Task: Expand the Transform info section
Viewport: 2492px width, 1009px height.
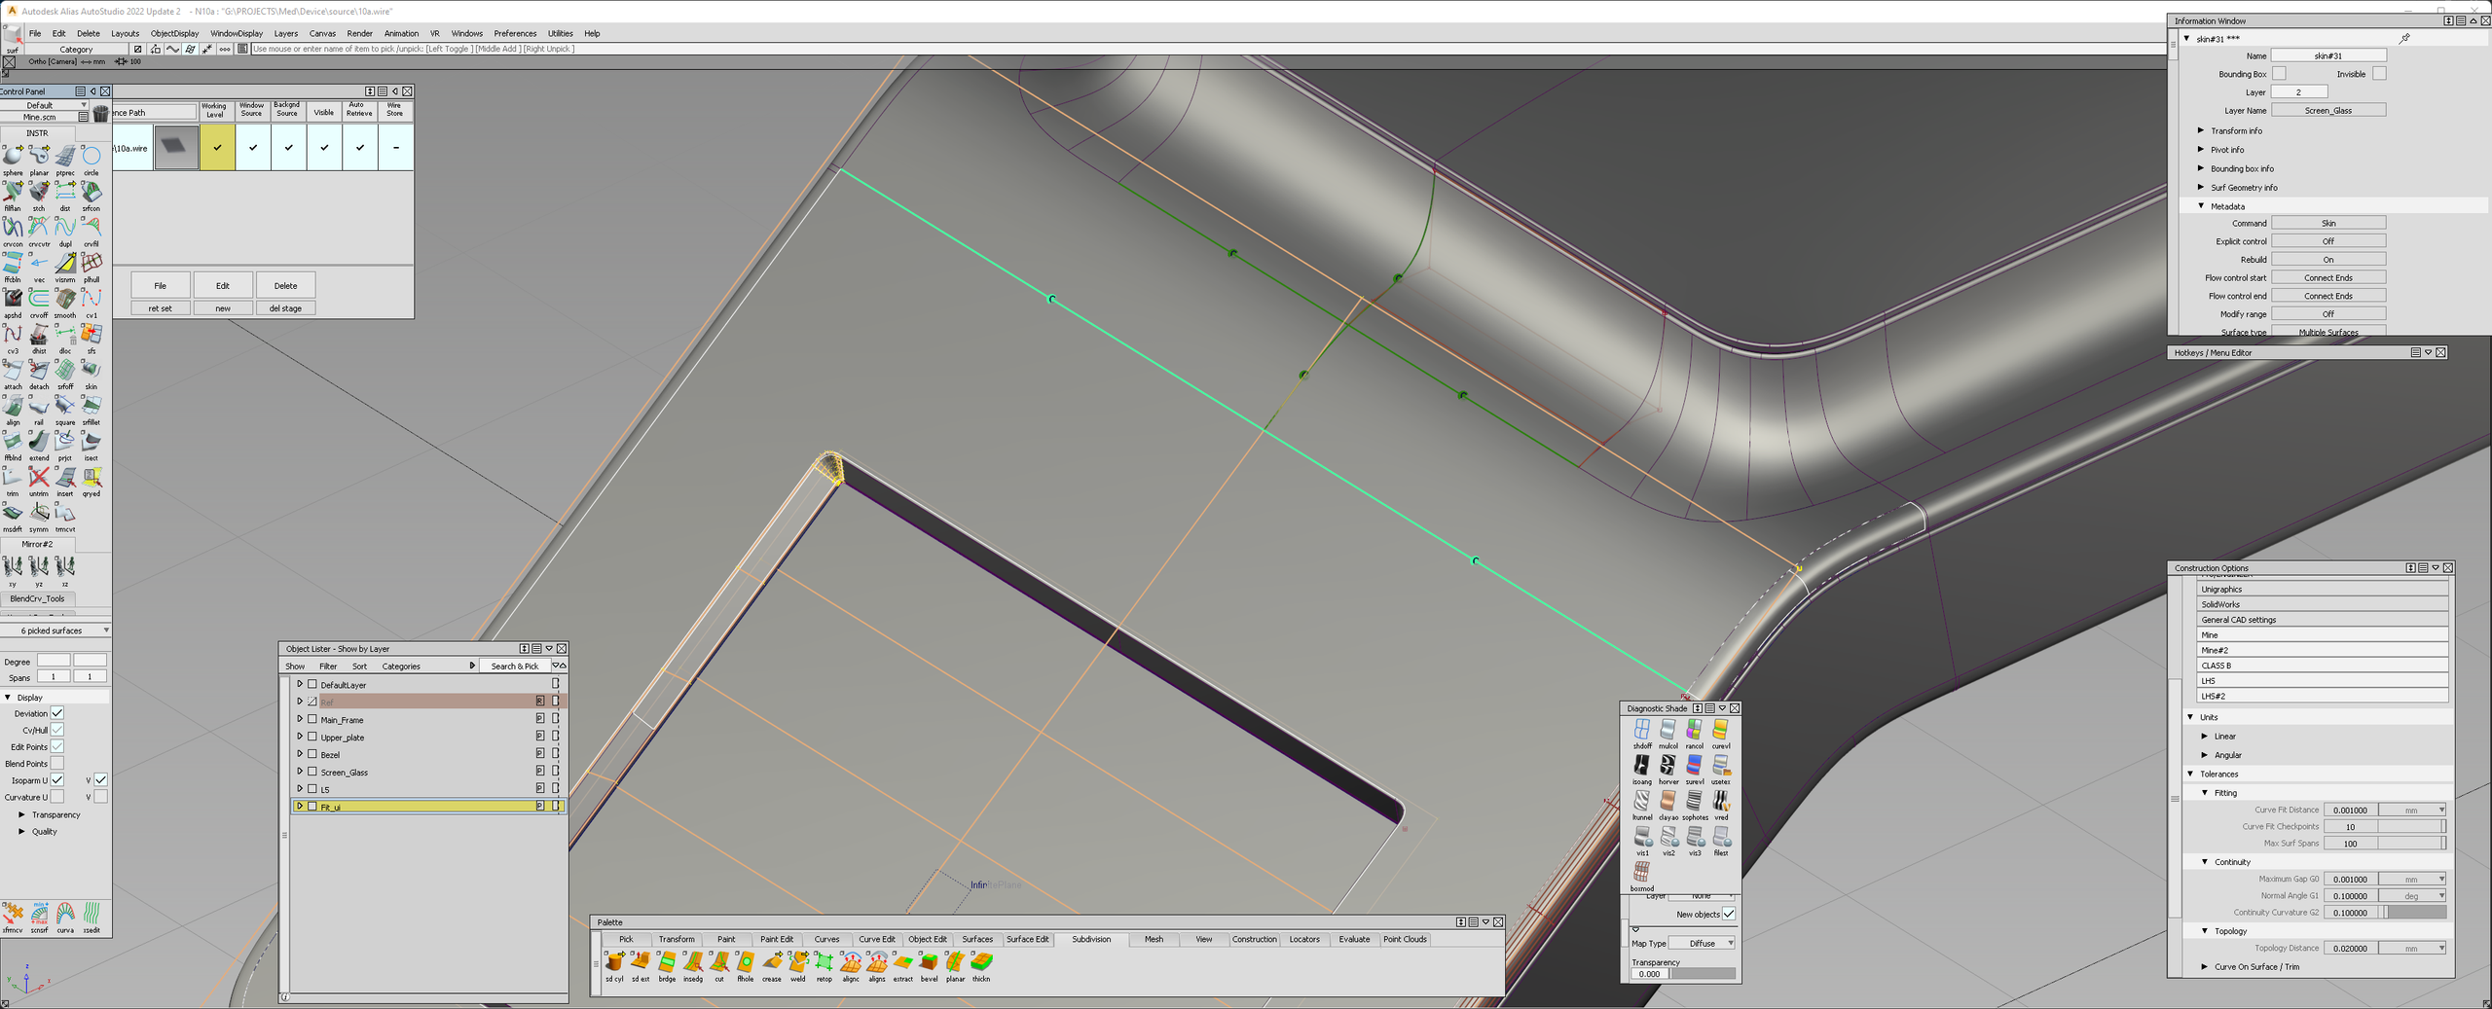Action: [2201, 130]
